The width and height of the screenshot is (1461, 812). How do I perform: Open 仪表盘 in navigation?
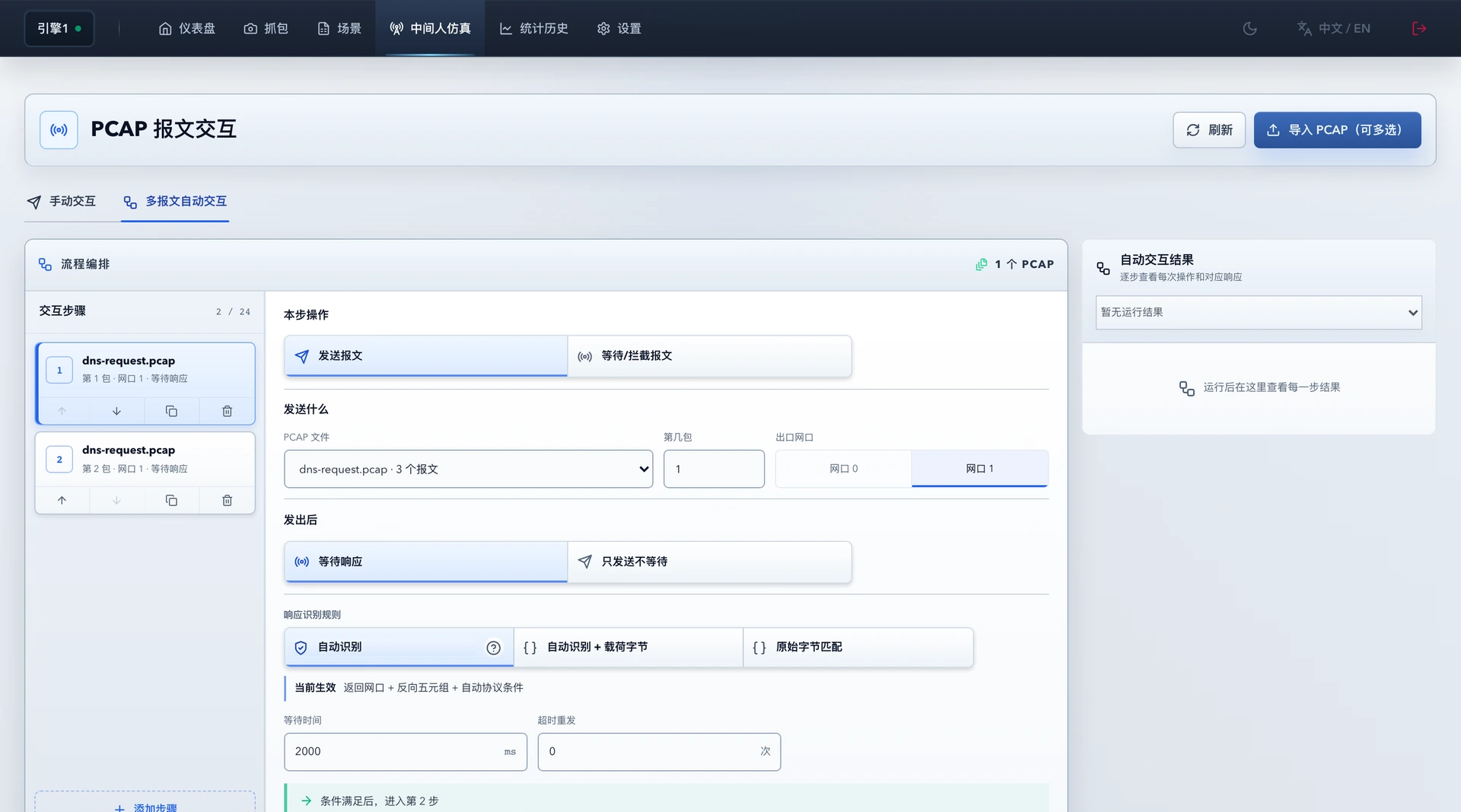point(186,28)
